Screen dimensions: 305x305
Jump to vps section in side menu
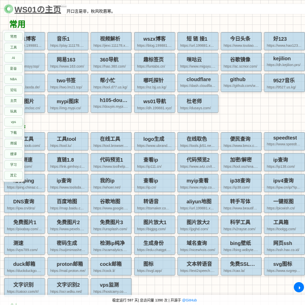point(13,122)
